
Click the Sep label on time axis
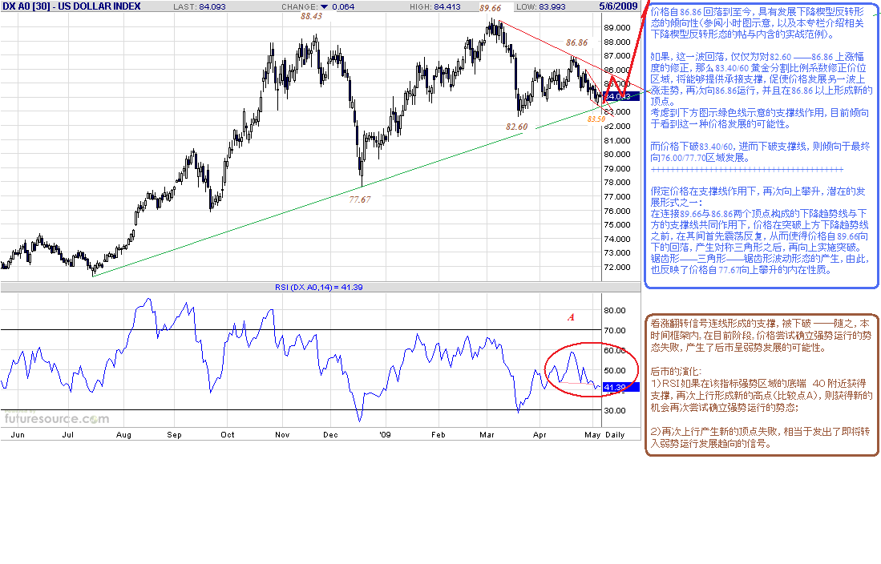(x=174, y=435)
